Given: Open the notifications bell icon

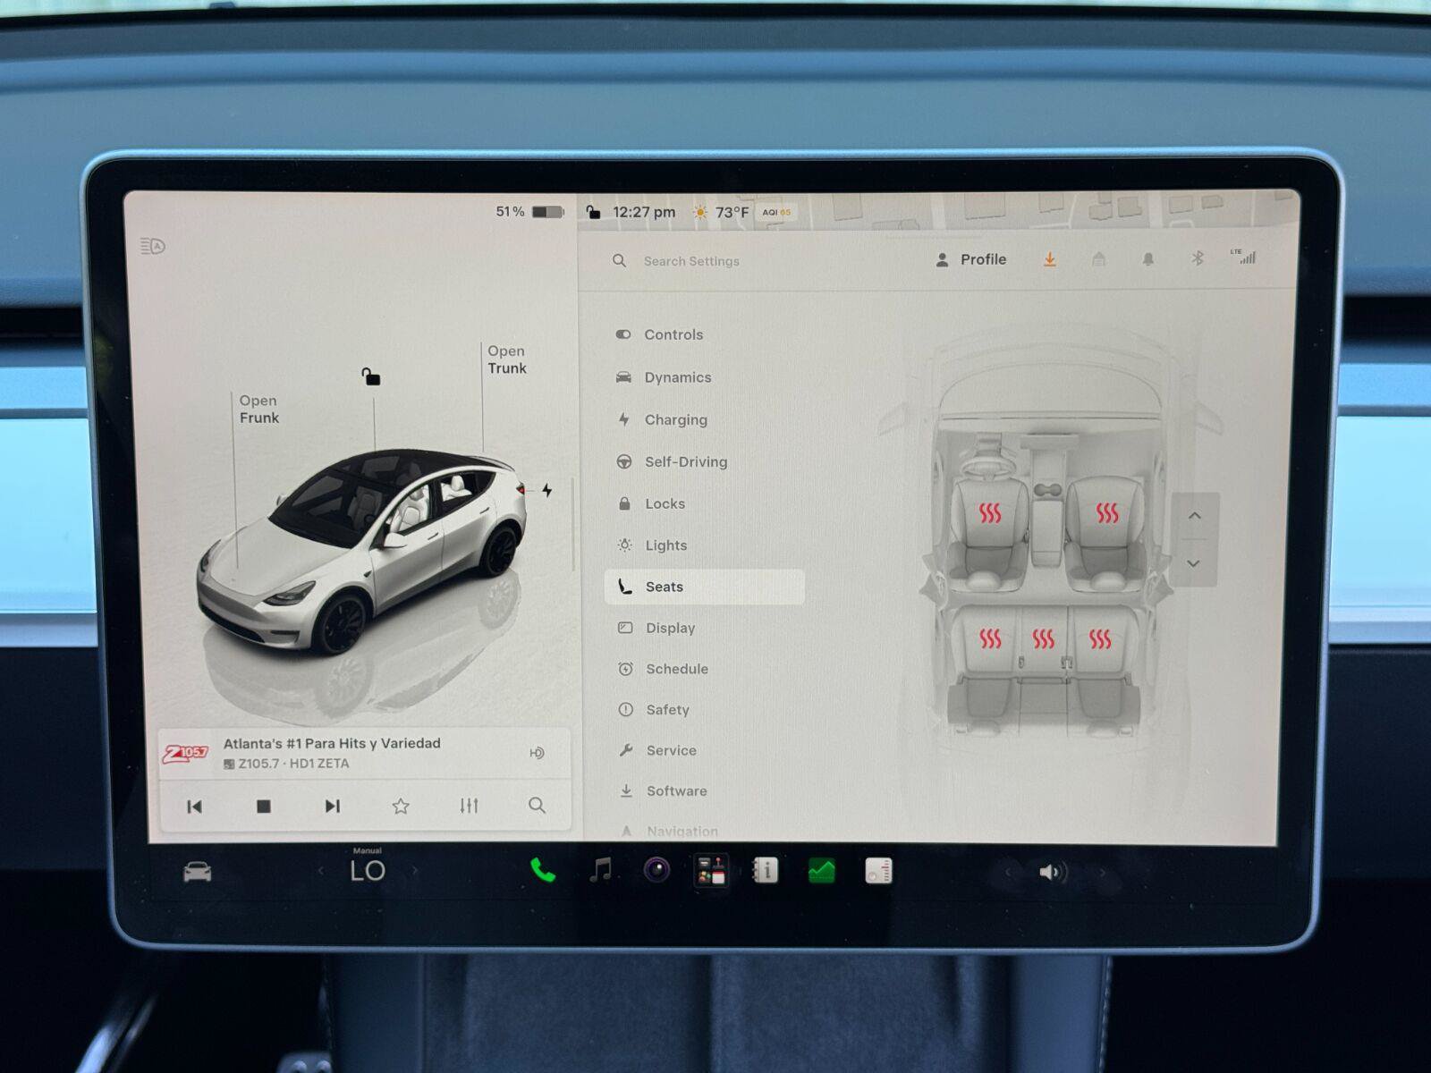Looking at the screenshot, I should pyautogui.click(x=1147, y=259).
